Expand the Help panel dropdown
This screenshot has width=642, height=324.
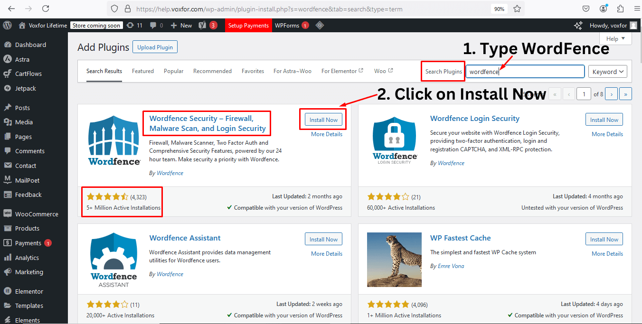pos(615,38)
